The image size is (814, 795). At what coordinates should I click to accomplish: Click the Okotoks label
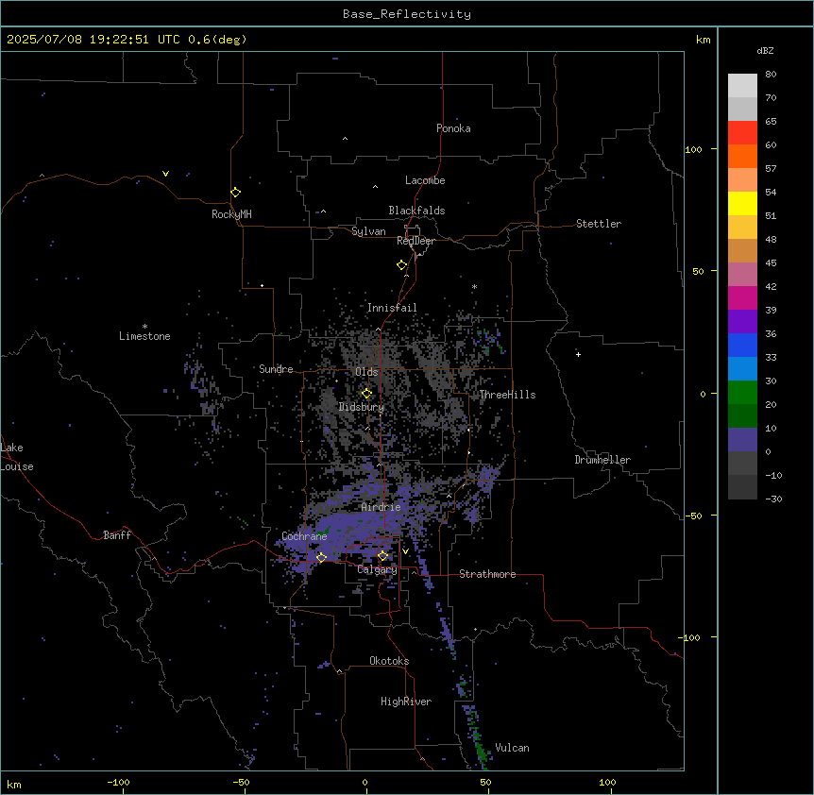[x=389, y=661]
